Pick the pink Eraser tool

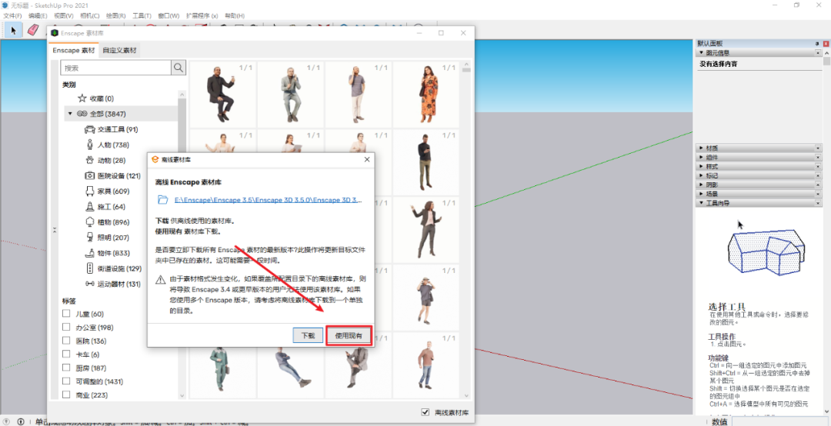pos(33,30)
